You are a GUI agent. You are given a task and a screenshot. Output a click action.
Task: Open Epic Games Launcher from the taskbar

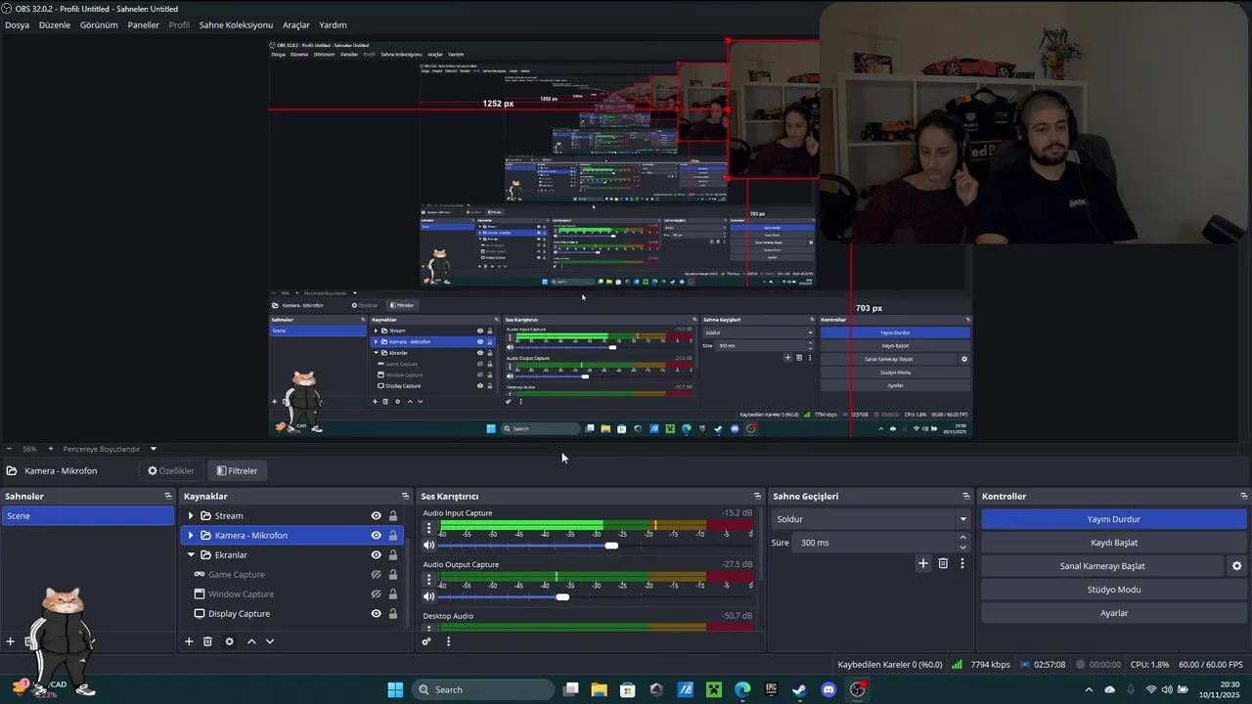tap(771, 689)
